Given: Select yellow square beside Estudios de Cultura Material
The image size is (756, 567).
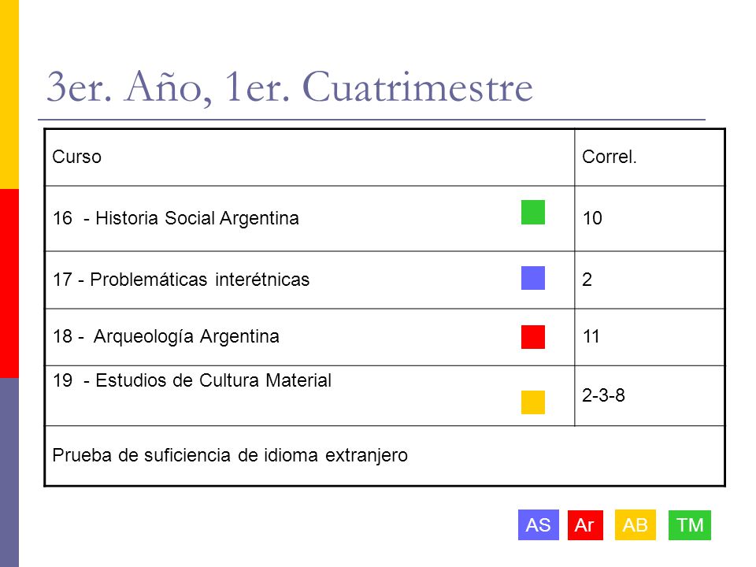Looking at the screenshot, I should [533, 402].
